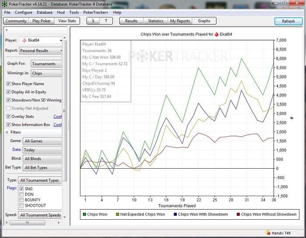Click the Hands status icon in the status bar
This screenshot has height=238, width=306.
point(268,233)
